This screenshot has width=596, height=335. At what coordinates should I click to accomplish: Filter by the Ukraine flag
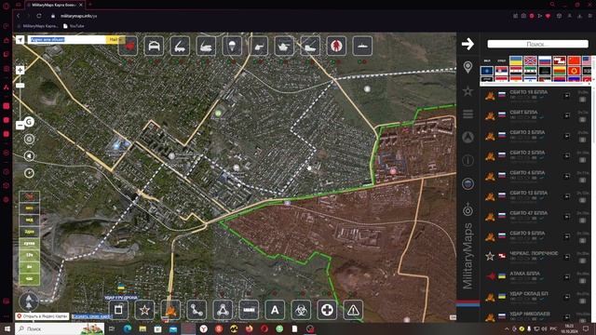516,60
